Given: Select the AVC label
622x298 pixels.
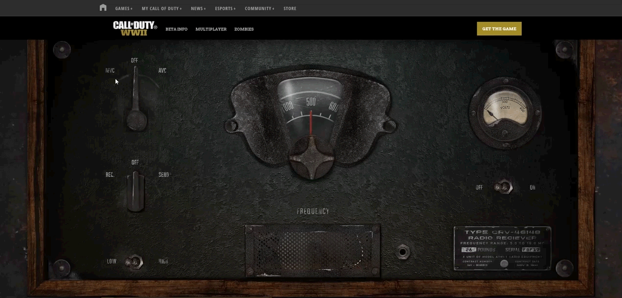Looking at the screenshot, I should pos(162,70).
